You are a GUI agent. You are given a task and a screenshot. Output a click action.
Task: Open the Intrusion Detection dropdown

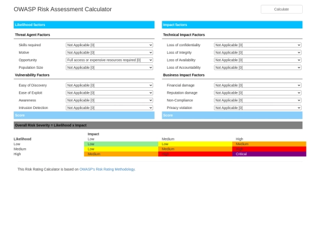pos(109,107)
